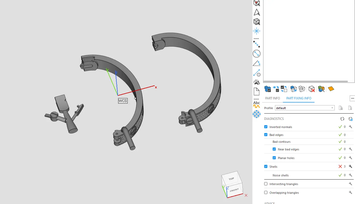Select the point-to-point distance measure tool
The height and width of the screenshot is (204, 355).
[x=257, y=44]
